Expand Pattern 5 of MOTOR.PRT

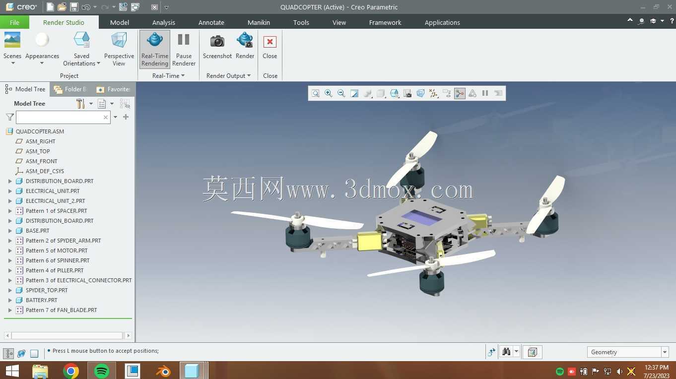(10, 251)
